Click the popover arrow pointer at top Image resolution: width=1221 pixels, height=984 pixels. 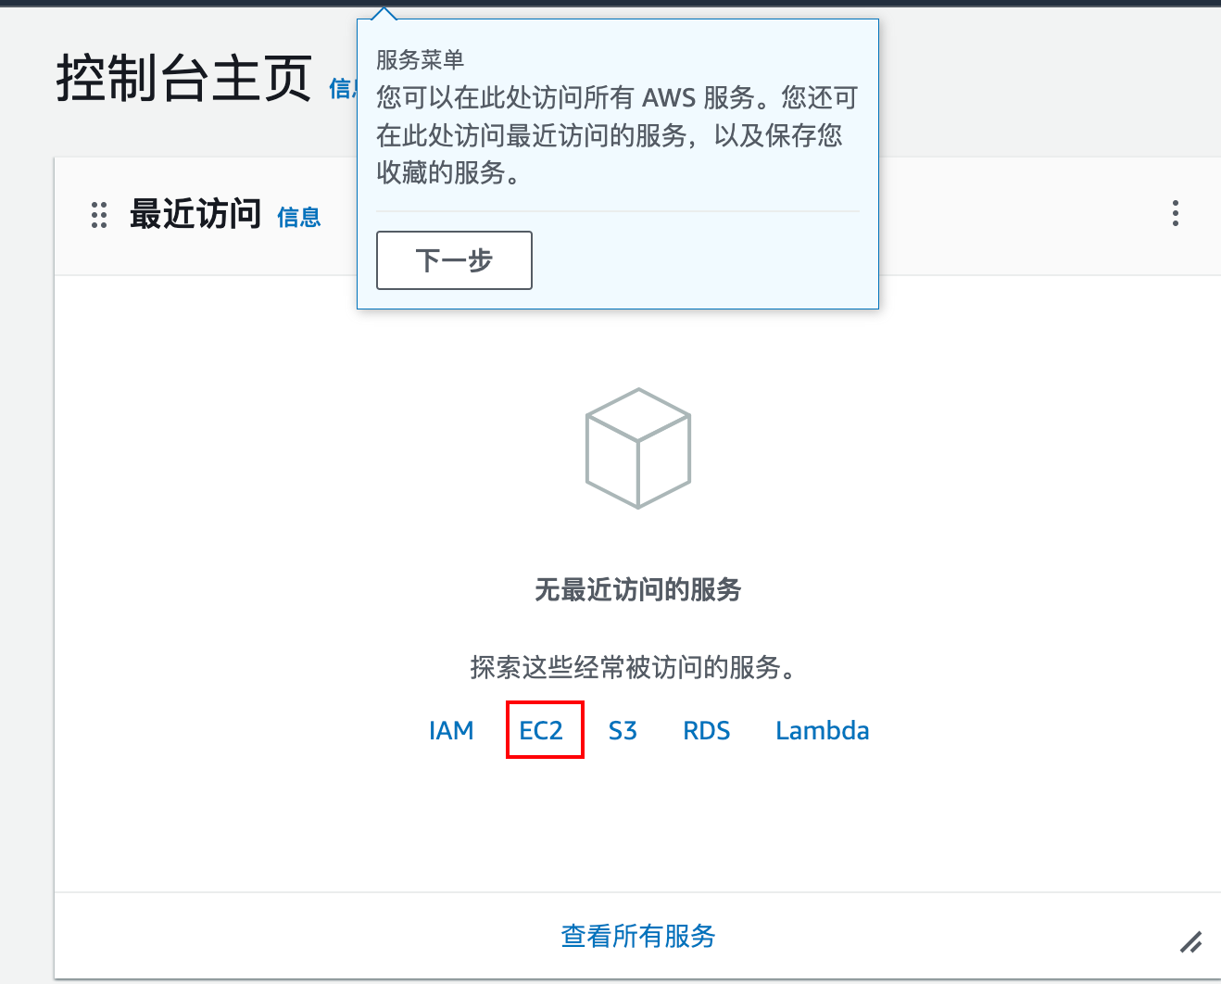tap(383, 14)
